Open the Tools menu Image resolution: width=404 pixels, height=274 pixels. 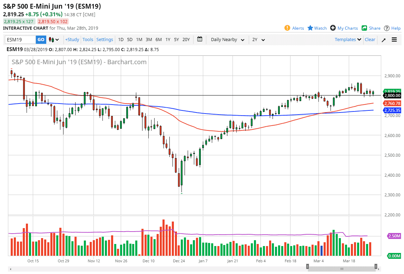[x=88, y=39]
